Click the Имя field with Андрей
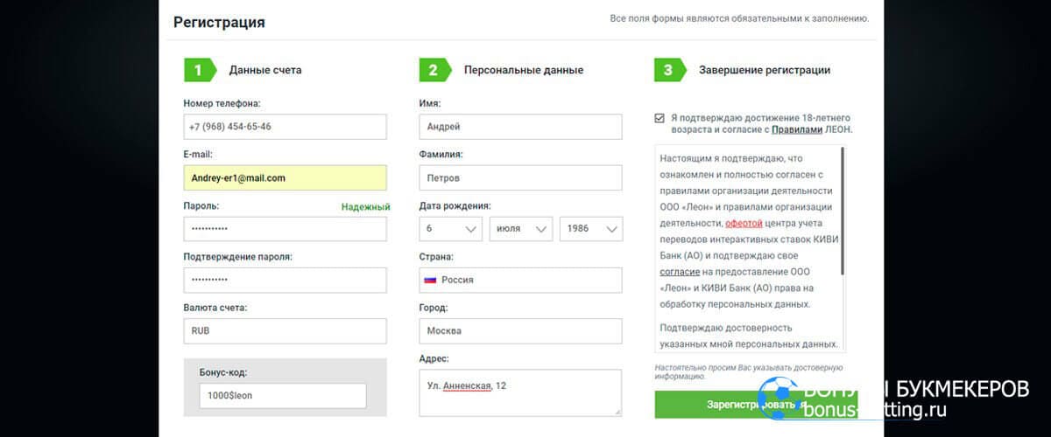The height and width of the screenshot is (437, 1051). pyautogui.click(x=520, y=127)
